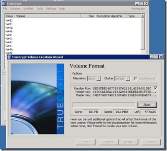Select the K: drive icon in the list

click(x=8, y=42)
